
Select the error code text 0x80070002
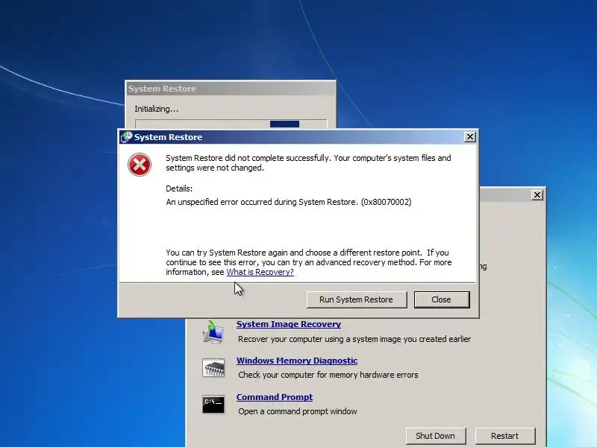[387, 202]
